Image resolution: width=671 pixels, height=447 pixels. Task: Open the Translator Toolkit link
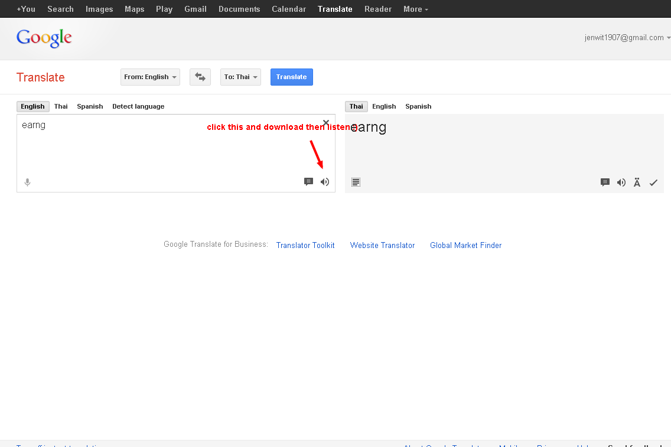coord(305,245)
